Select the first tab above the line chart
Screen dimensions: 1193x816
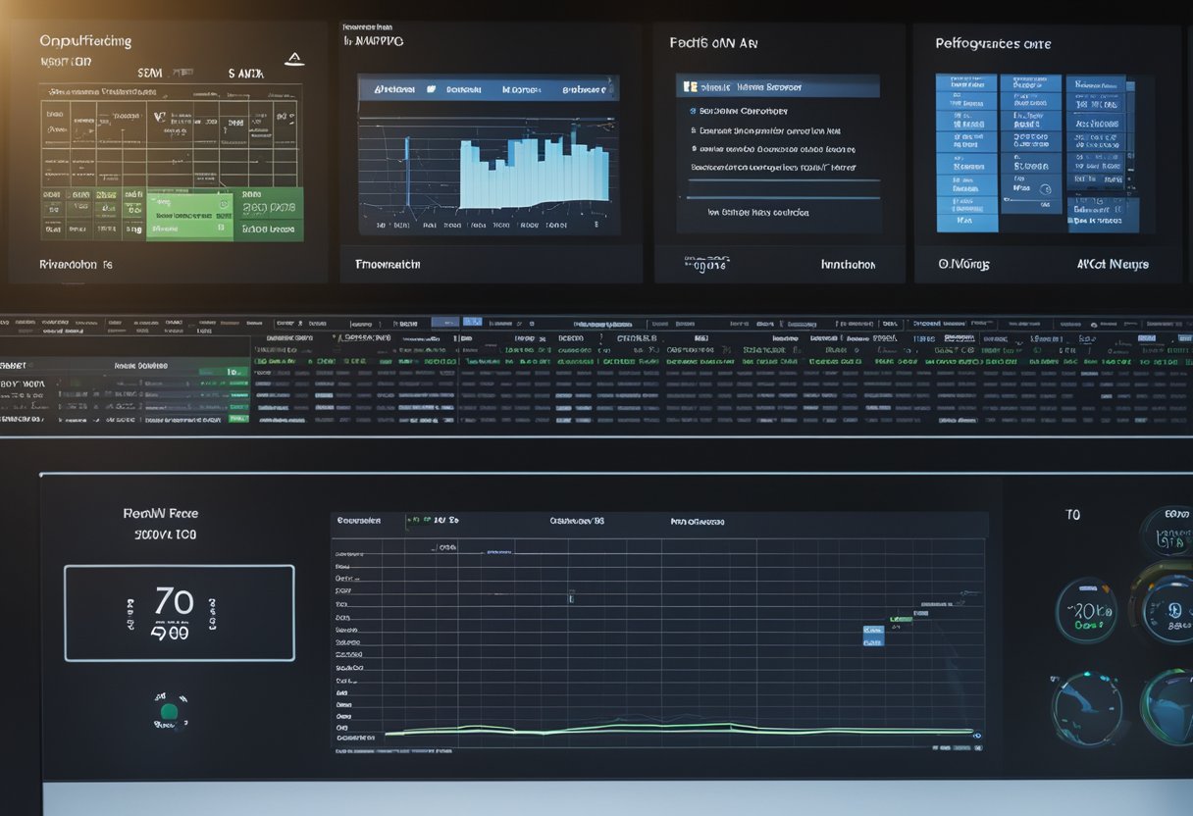[x=358, y=521]
